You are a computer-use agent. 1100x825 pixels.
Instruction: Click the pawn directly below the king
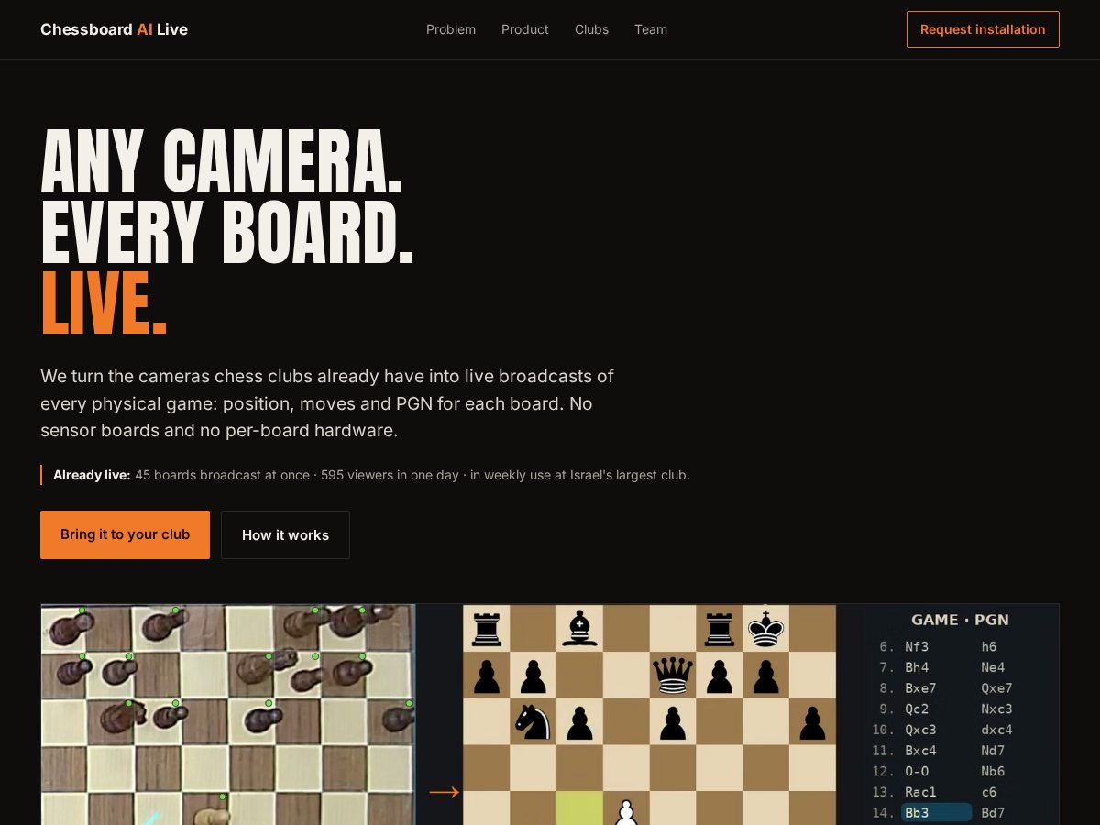(x=766, y=677)
